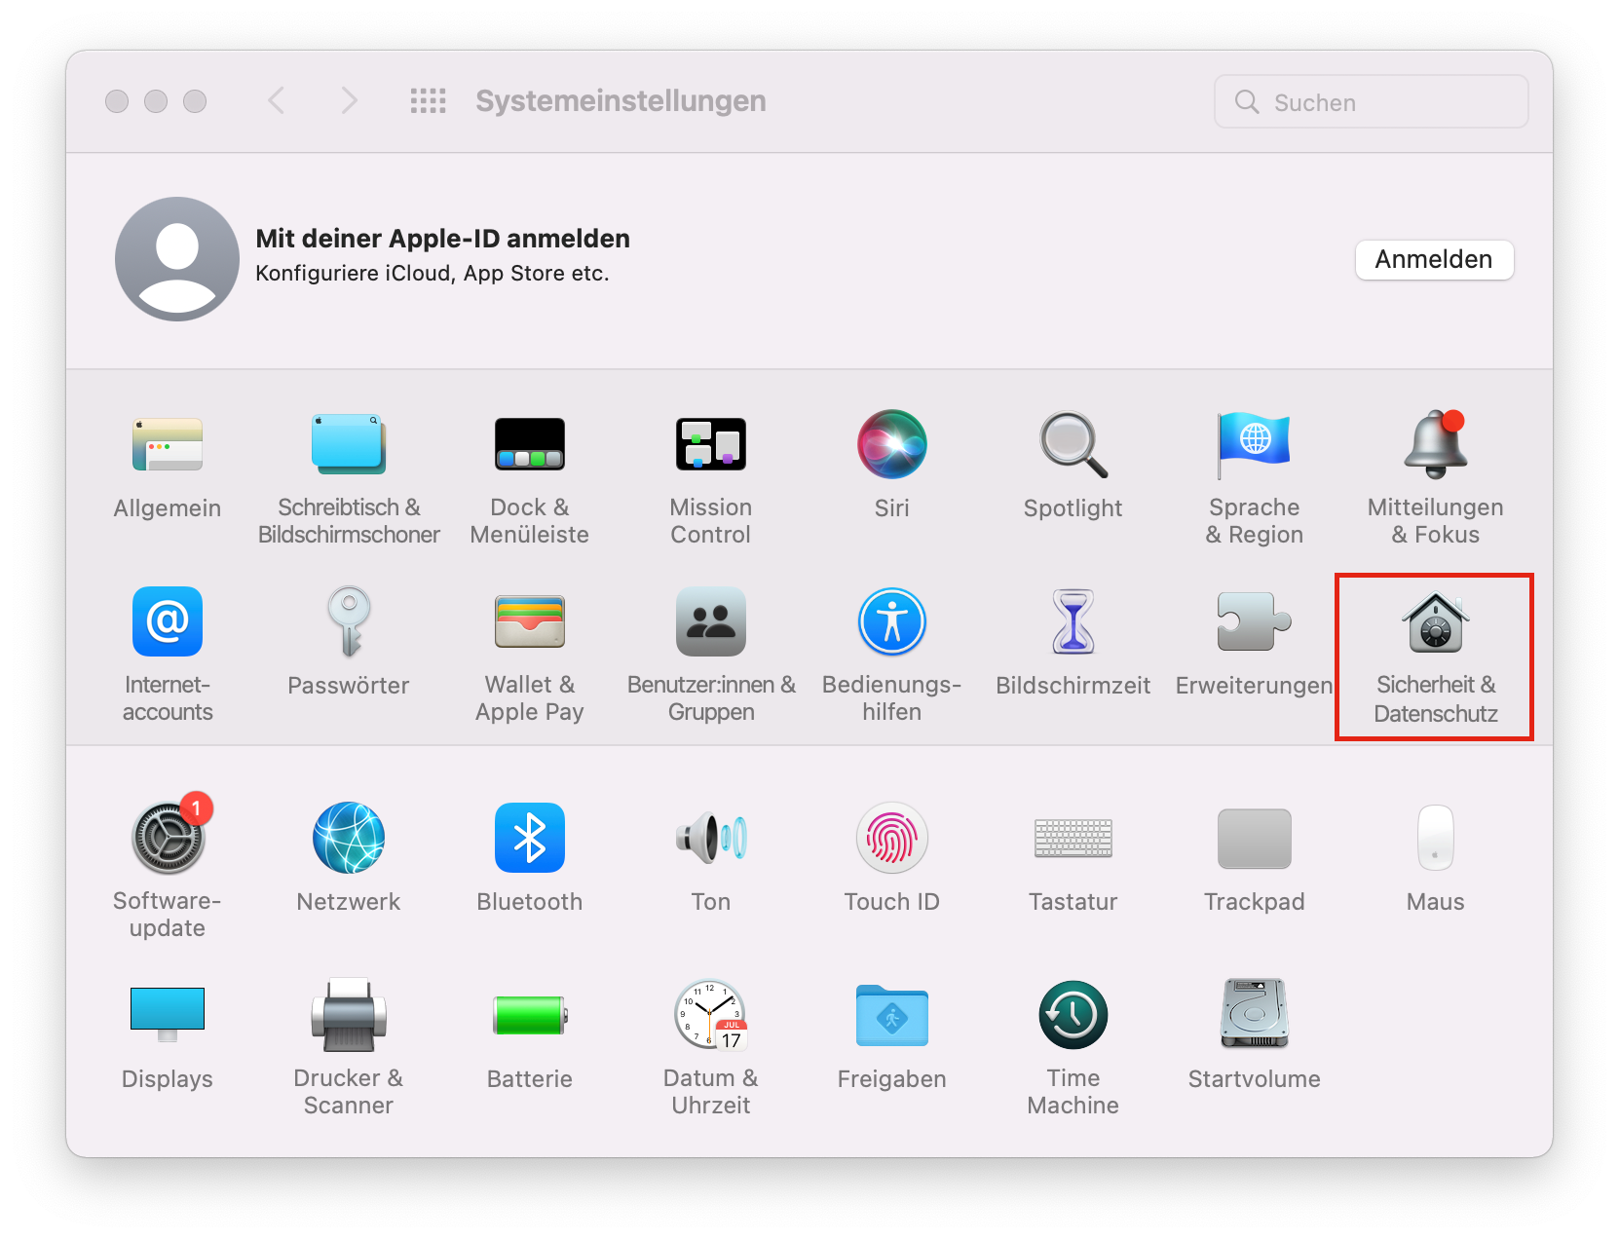Click 'Mit deiner Apple-ID anmelden' heading

[x=442, y=239]
